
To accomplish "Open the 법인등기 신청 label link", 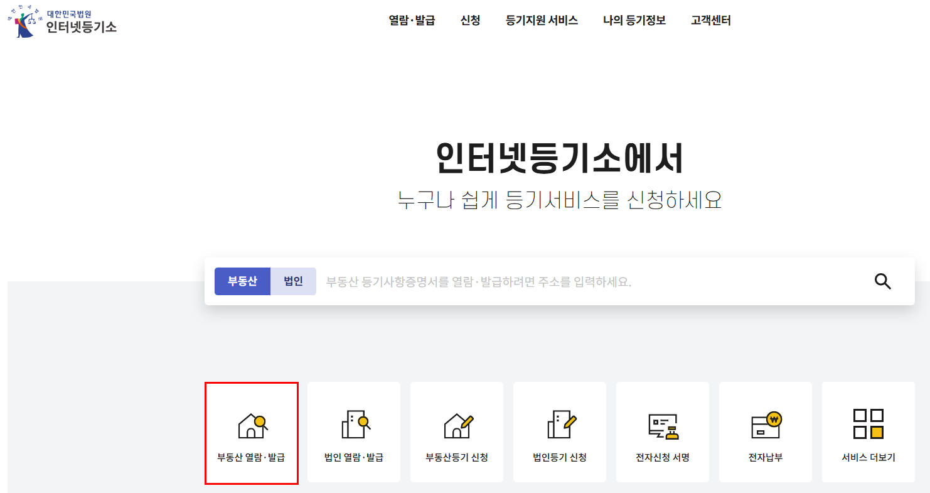I will pyautogui.click(x=560, y=458).
